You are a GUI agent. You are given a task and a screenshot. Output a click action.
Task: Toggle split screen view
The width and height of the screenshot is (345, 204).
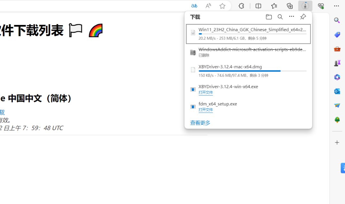tap(258, 6)
